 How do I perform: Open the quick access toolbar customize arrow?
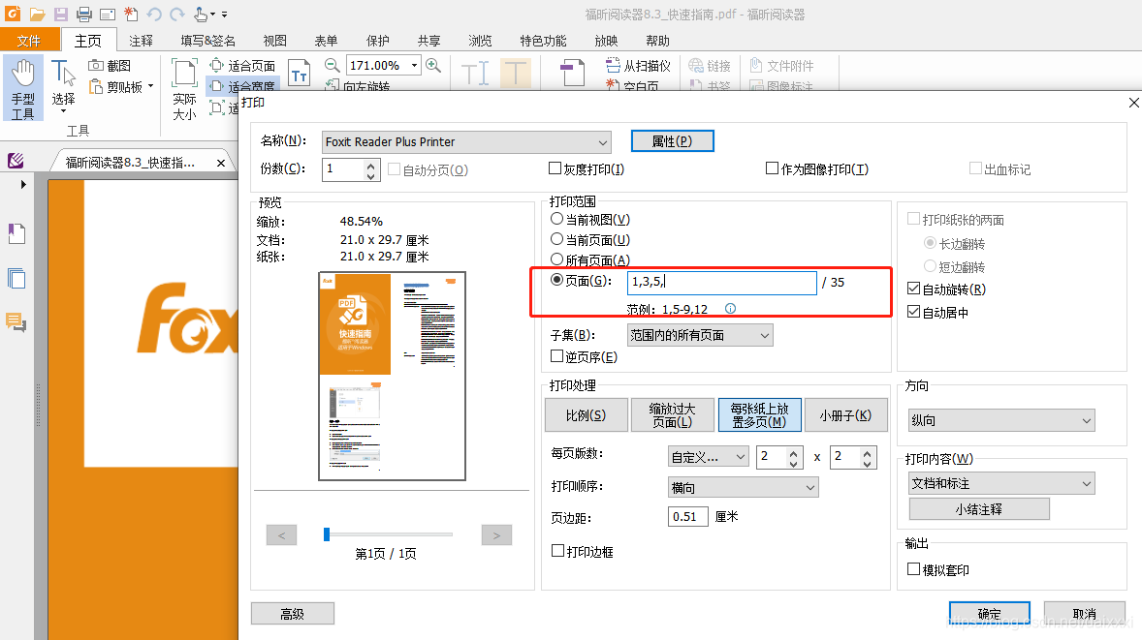[x=224, y=14]
